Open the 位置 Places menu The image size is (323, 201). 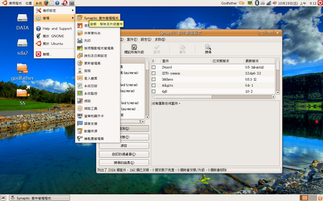click(29, 4)
